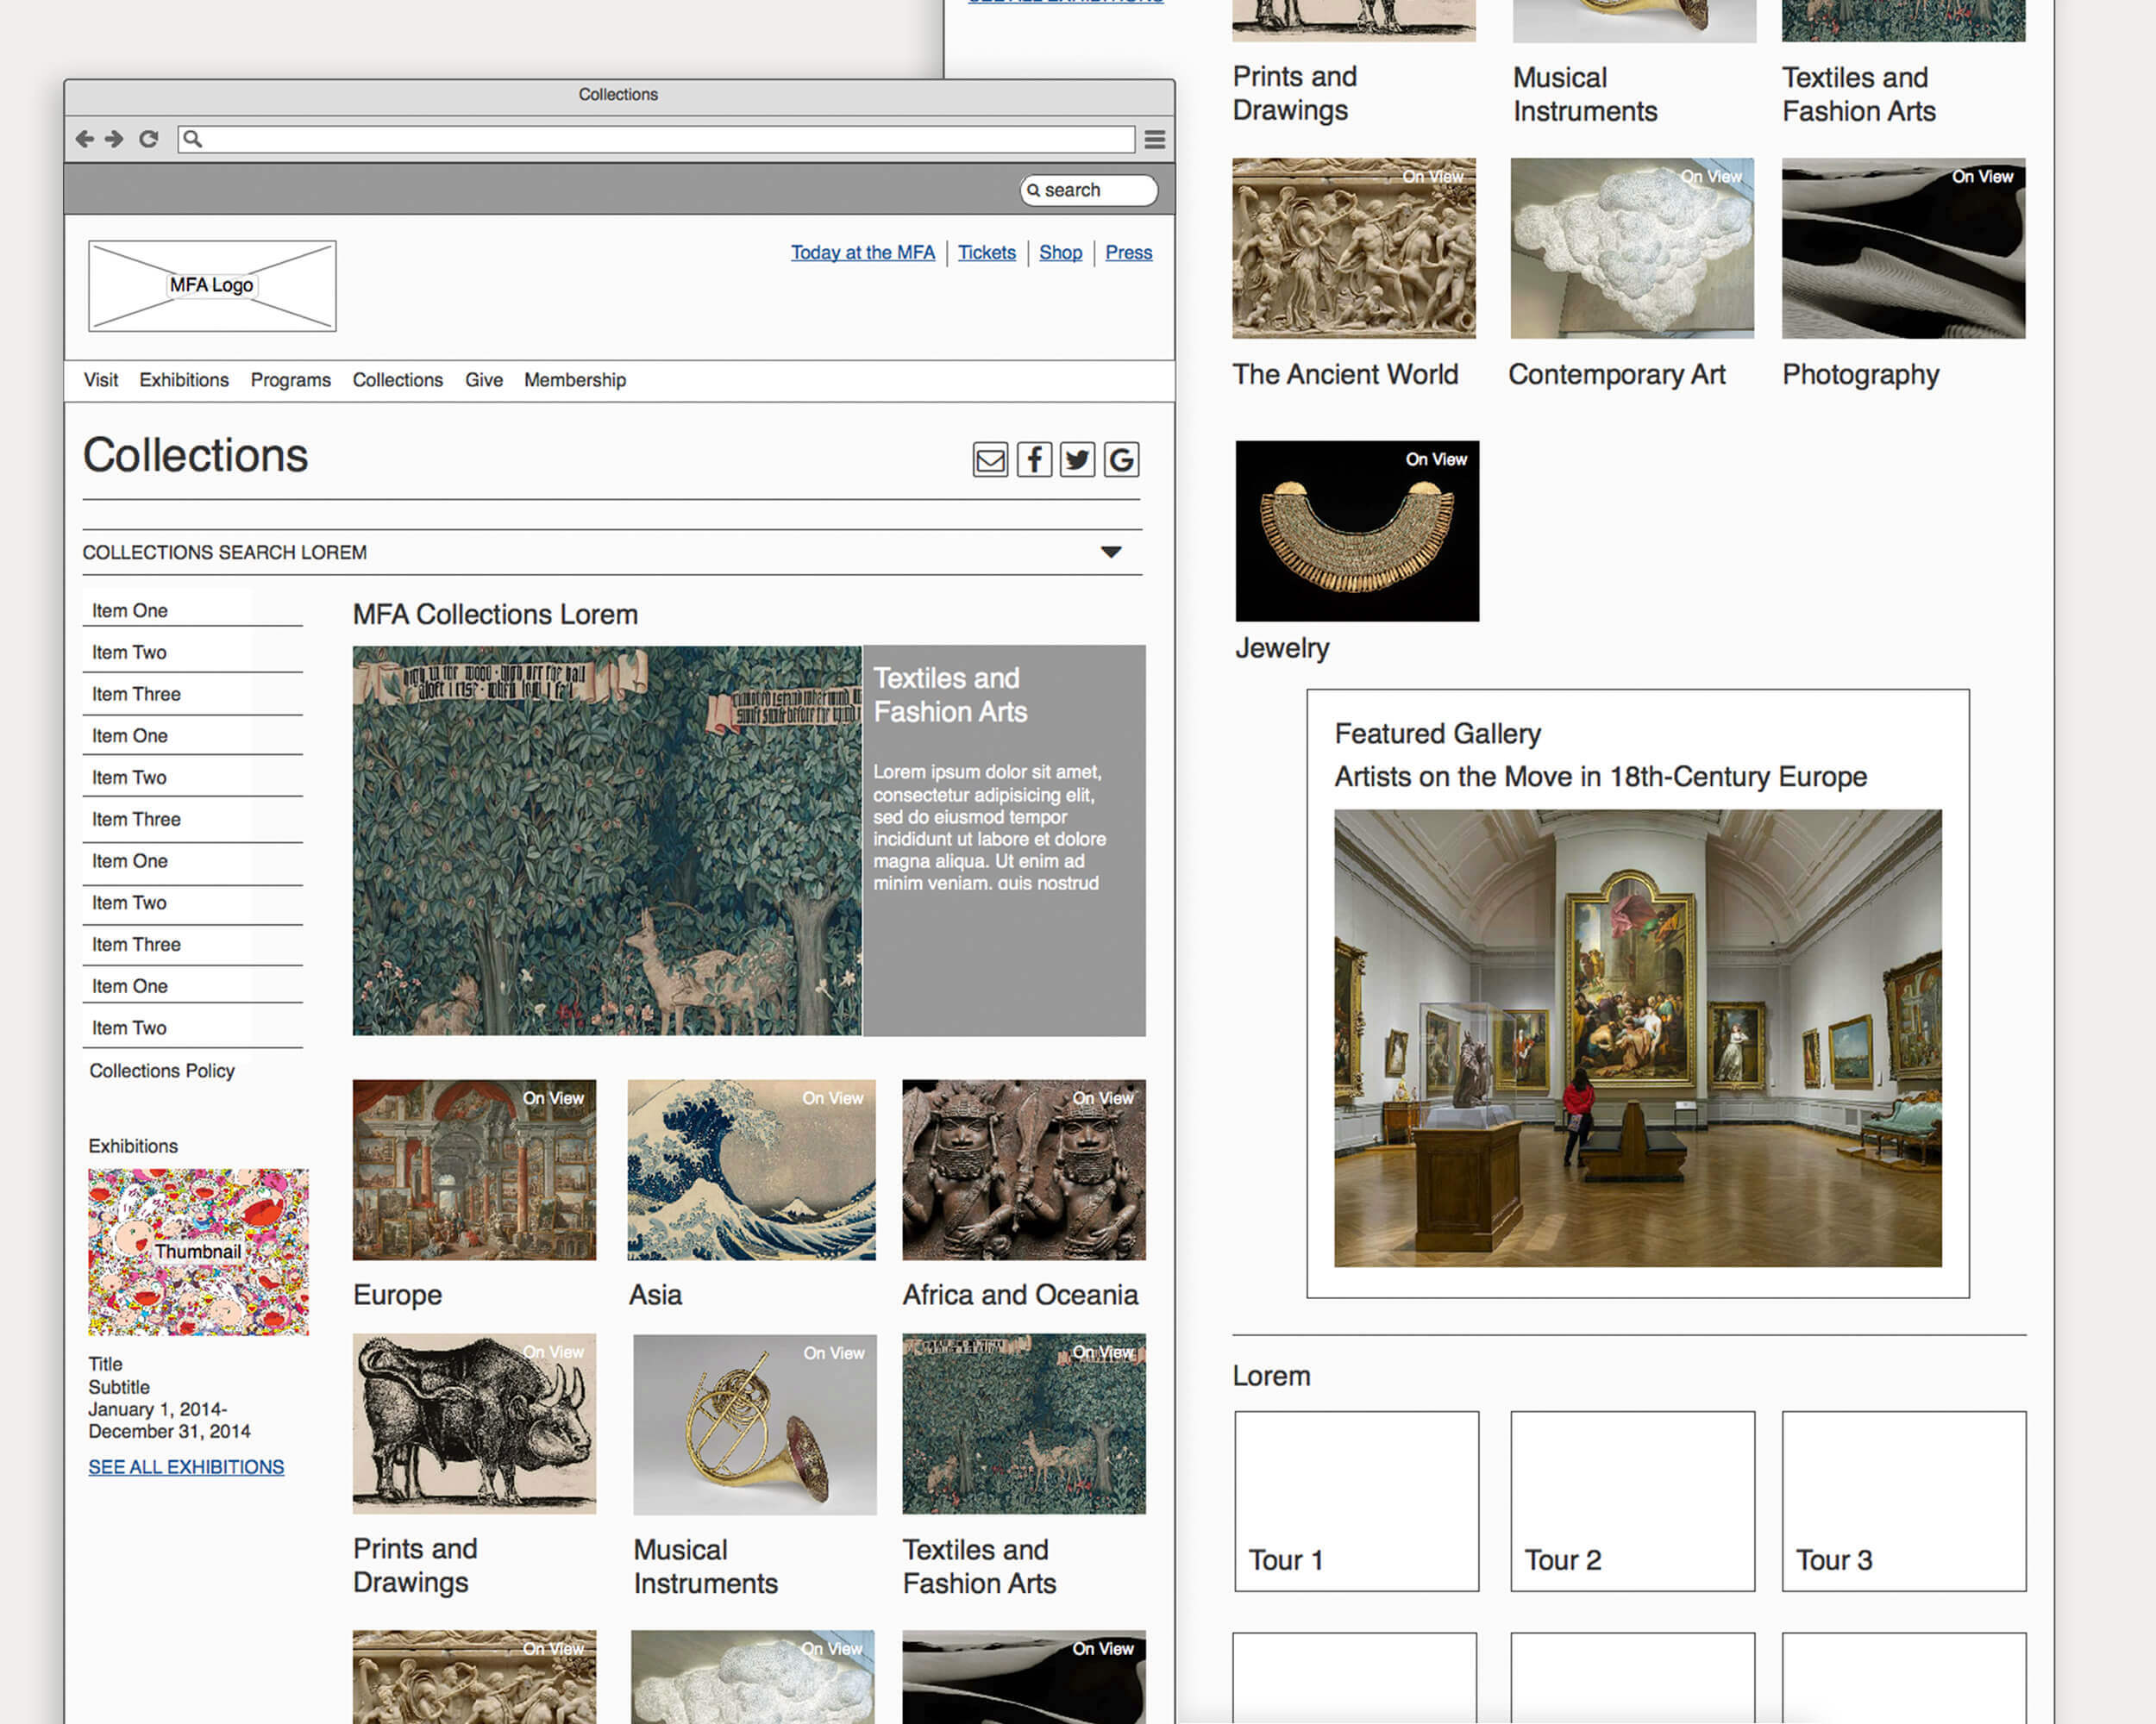This screenshot has width=2156, height=1724.
Task: Click the Africa and Oceania title
Action: click(x=1020, y=1296)
